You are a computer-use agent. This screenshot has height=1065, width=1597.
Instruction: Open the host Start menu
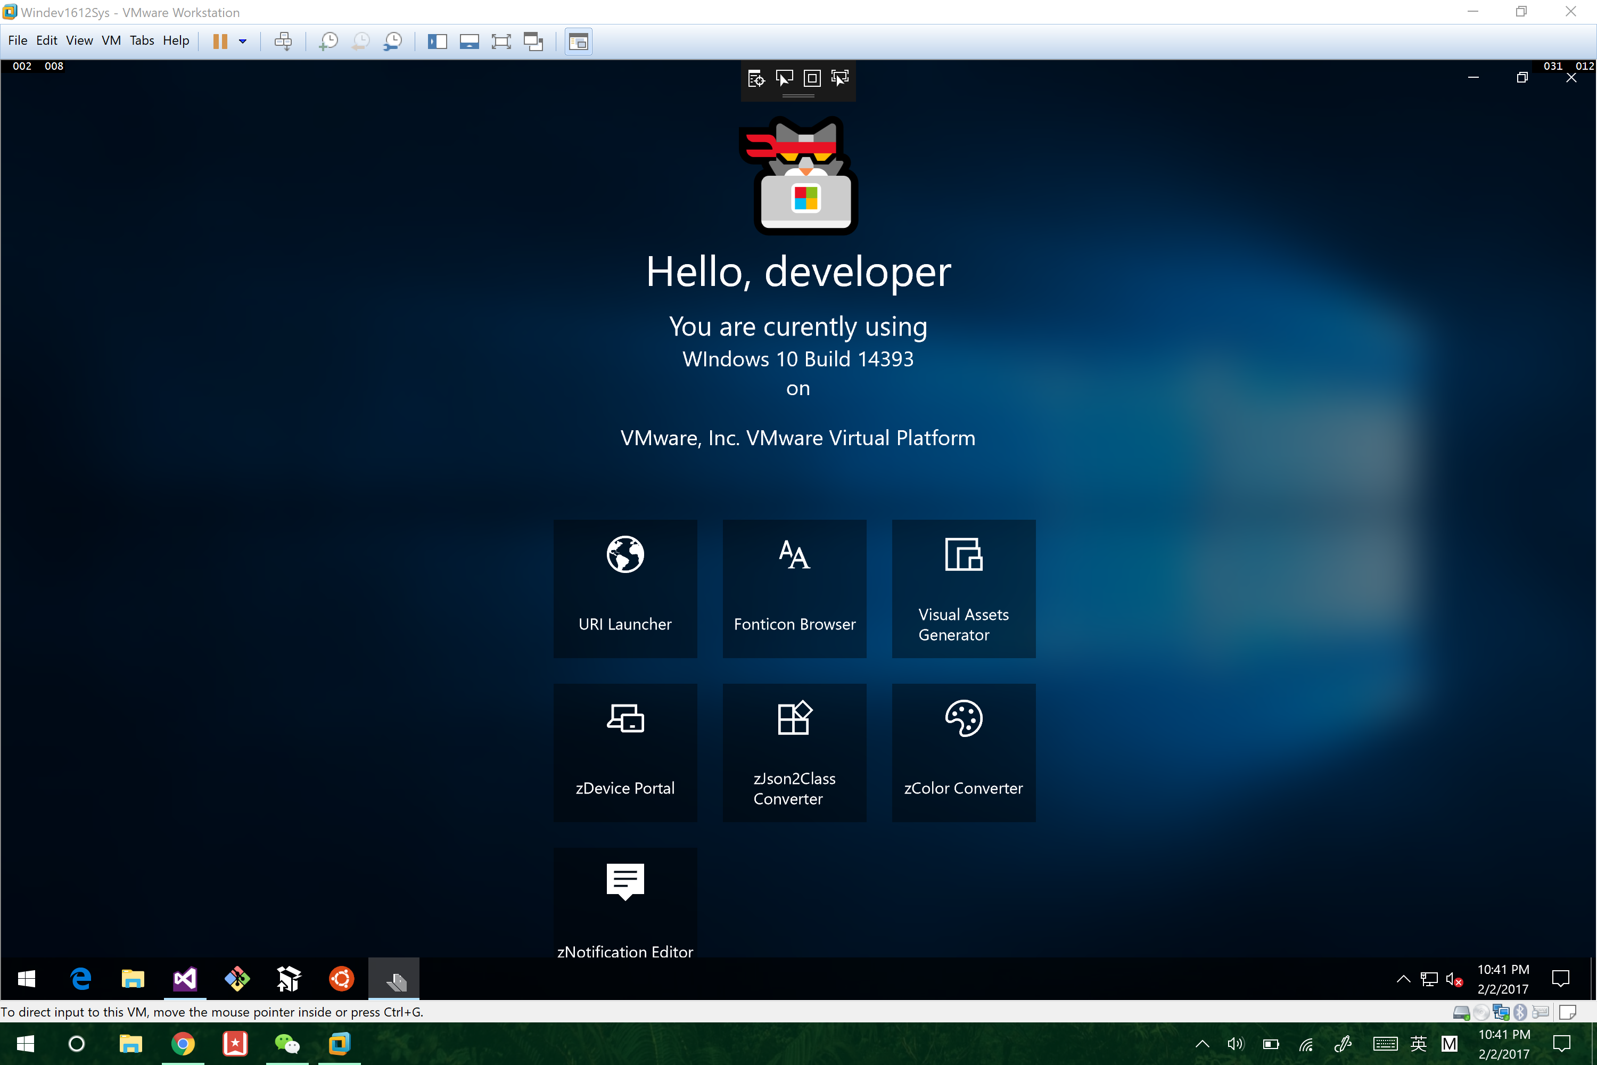pyautogui.click(x=26, y=1044)
